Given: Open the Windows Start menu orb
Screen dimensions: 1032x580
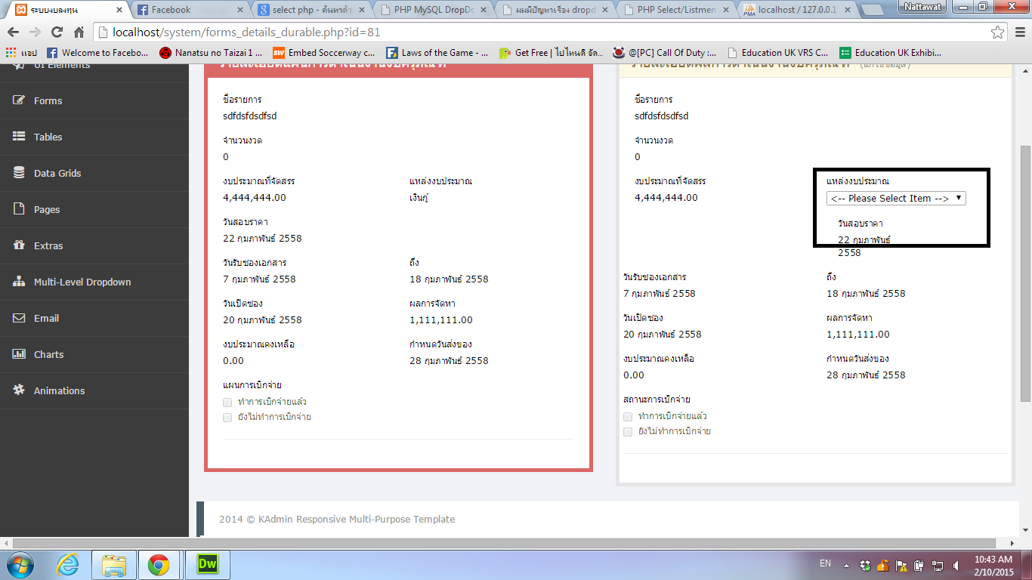Looking at the screenshot, I should tap(20, 565).
